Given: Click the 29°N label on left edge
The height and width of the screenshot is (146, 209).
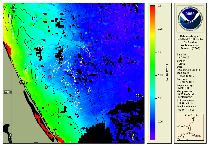Looking at the screenshot, I should pos(8,92).
